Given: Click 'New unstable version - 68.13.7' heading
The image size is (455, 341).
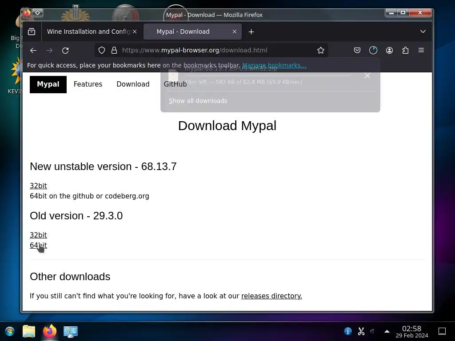Looking at the screenshot, I should (103, 167).
